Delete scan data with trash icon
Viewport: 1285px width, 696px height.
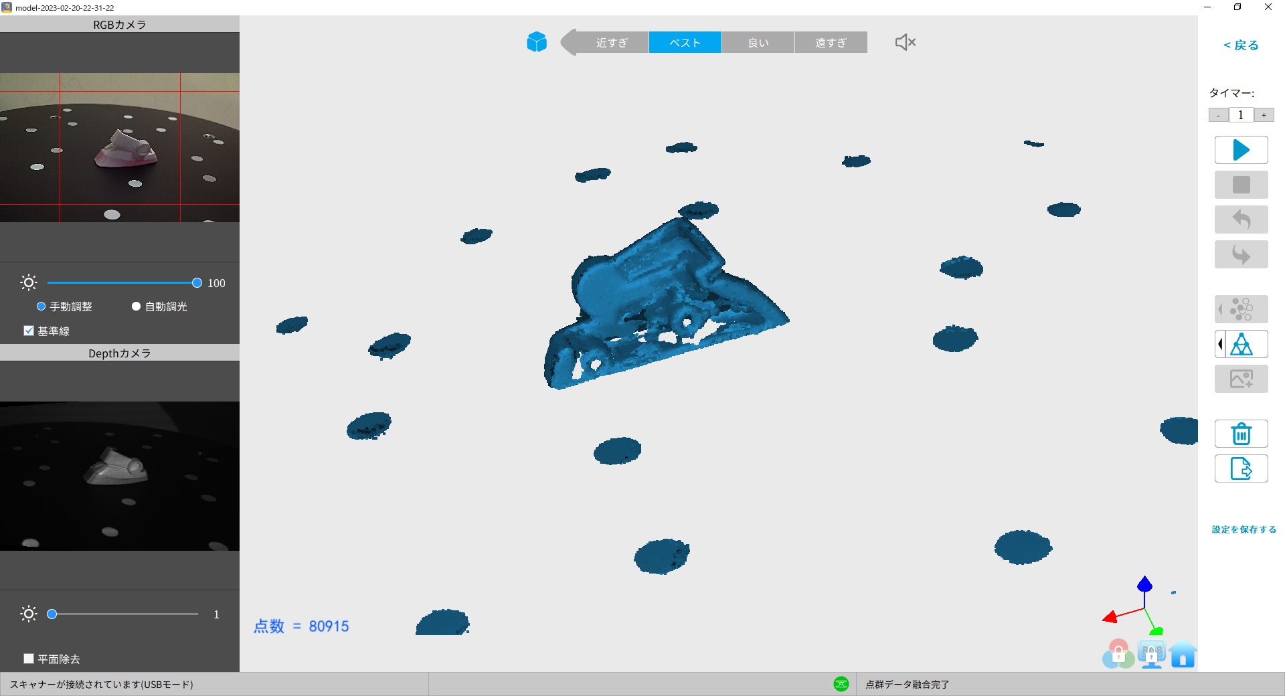[x=1241, y=434]
